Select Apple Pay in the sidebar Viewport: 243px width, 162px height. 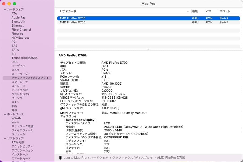click(x=19, y=17)
